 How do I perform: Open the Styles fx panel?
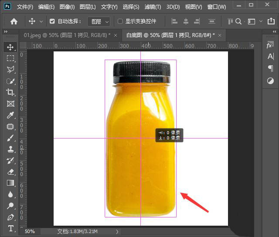tap(270, 45)
